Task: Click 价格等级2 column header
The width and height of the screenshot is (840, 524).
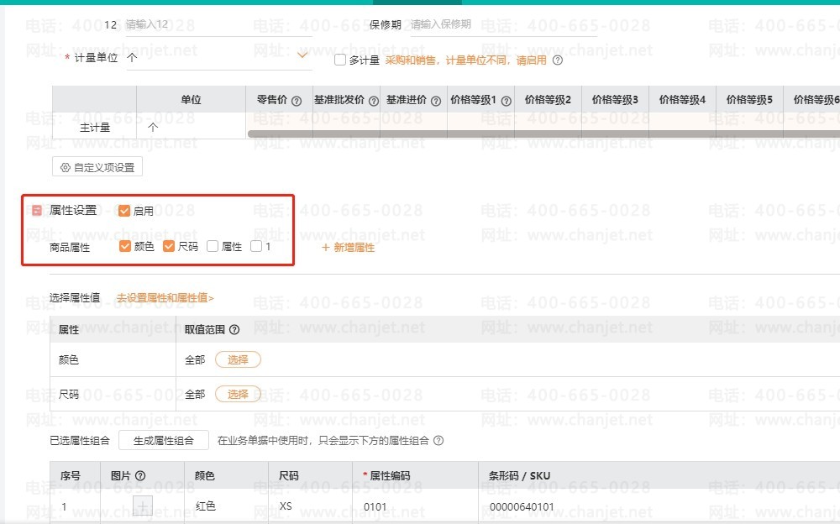Action: coord(548,100)
